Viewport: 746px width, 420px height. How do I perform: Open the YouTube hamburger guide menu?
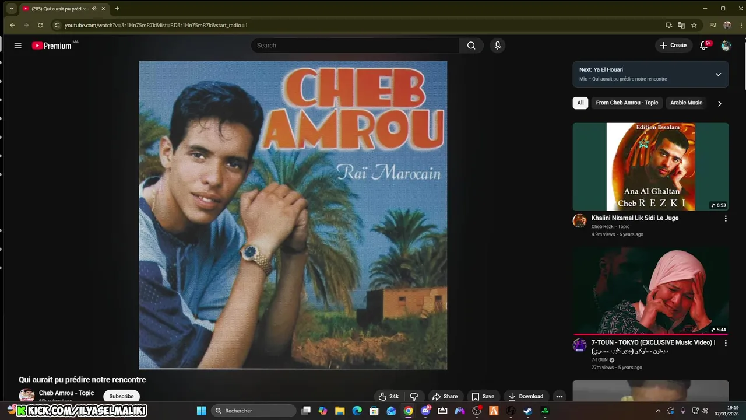17,45
